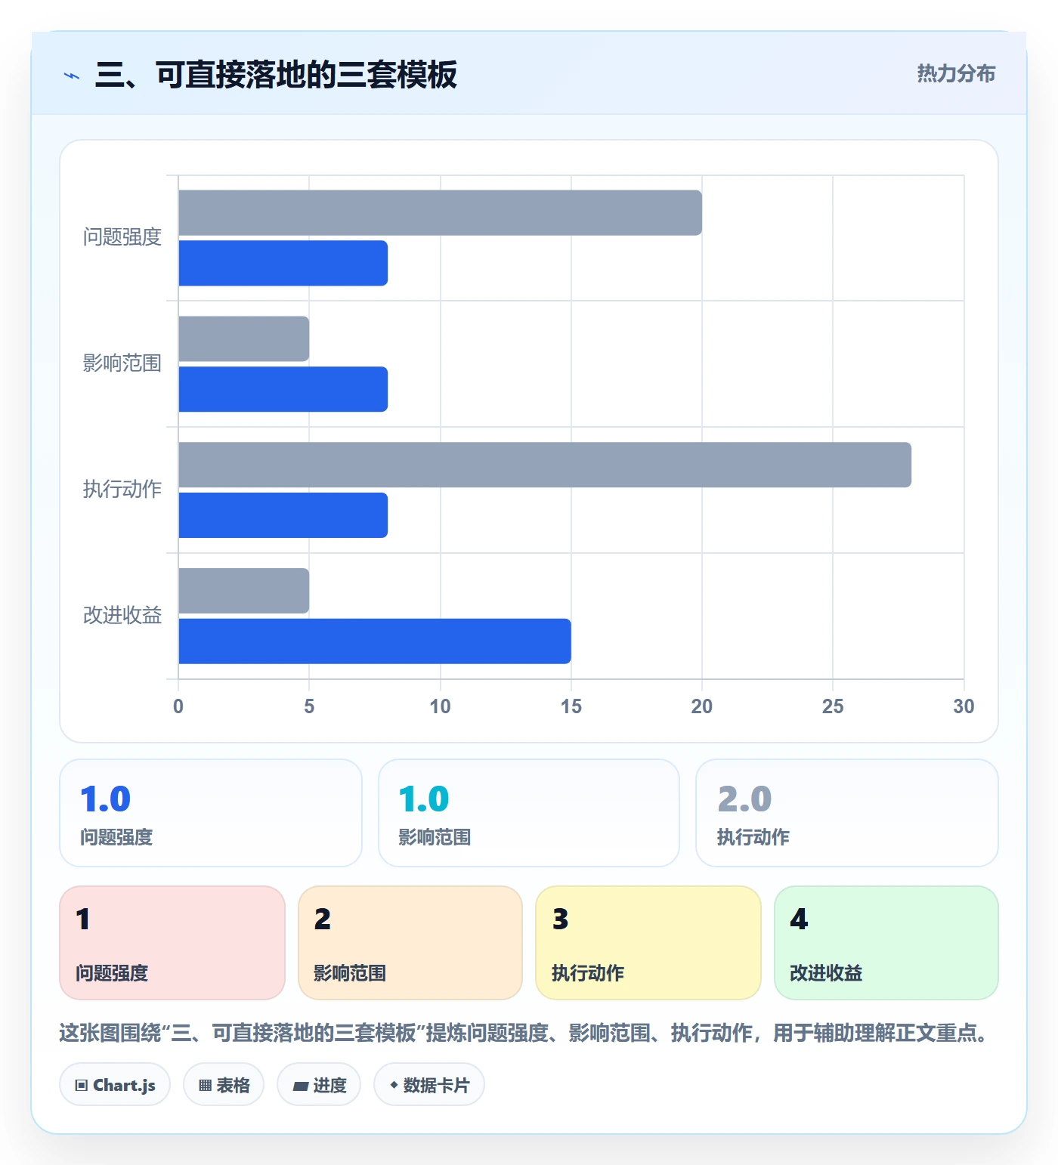The height and width of the screenshot is (1165, 1058).
Task: Select the title 三、可直接落地的三套模板
Action: (x=276, y=75)
